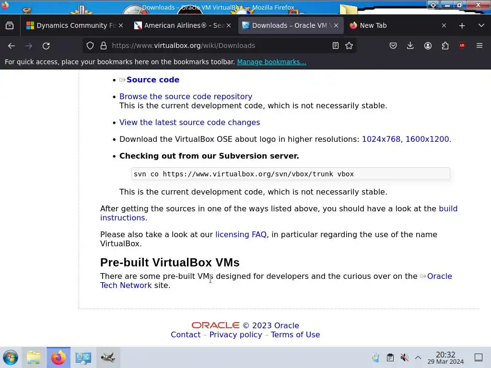This screenshot has height=368, width=491.
Task: Open the Start menu orb
Action: click(11, 357)
